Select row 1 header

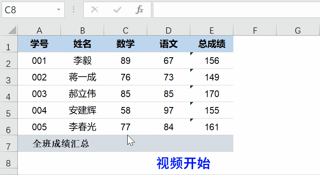[9, 44]
